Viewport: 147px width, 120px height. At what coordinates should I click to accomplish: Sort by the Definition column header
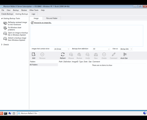(x=67, y=62)
